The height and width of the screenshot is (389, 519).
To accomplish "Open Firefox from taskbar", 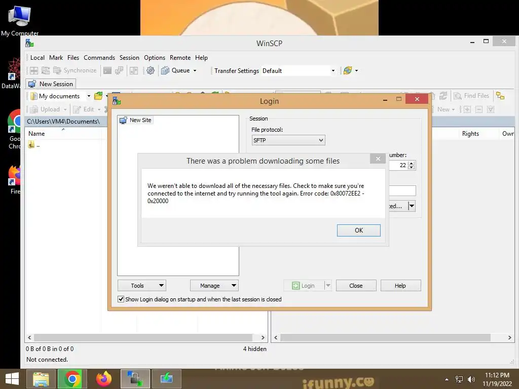I will pyautogui.click(x=103, y=379).
